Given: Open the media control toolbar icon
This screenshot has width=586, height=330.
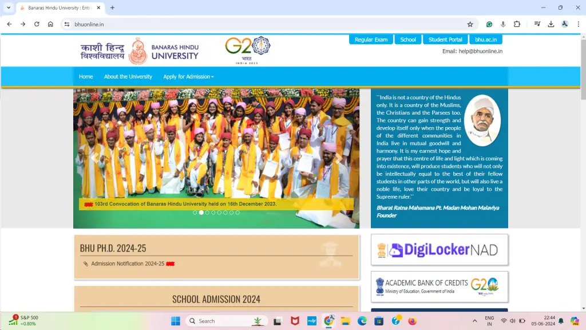Looking at the screenshot, I should [x=537, y=24].
